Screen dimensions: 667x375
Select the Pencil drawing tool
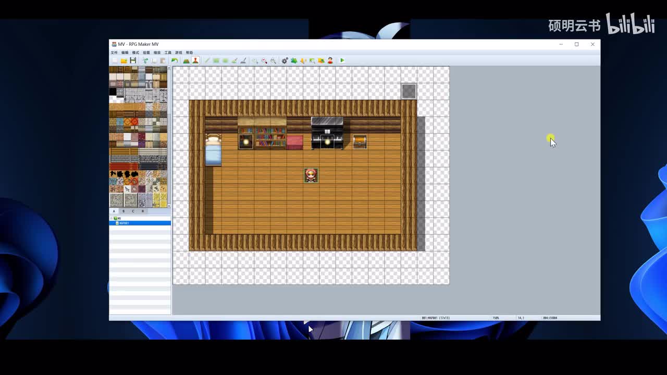point(207,60)
